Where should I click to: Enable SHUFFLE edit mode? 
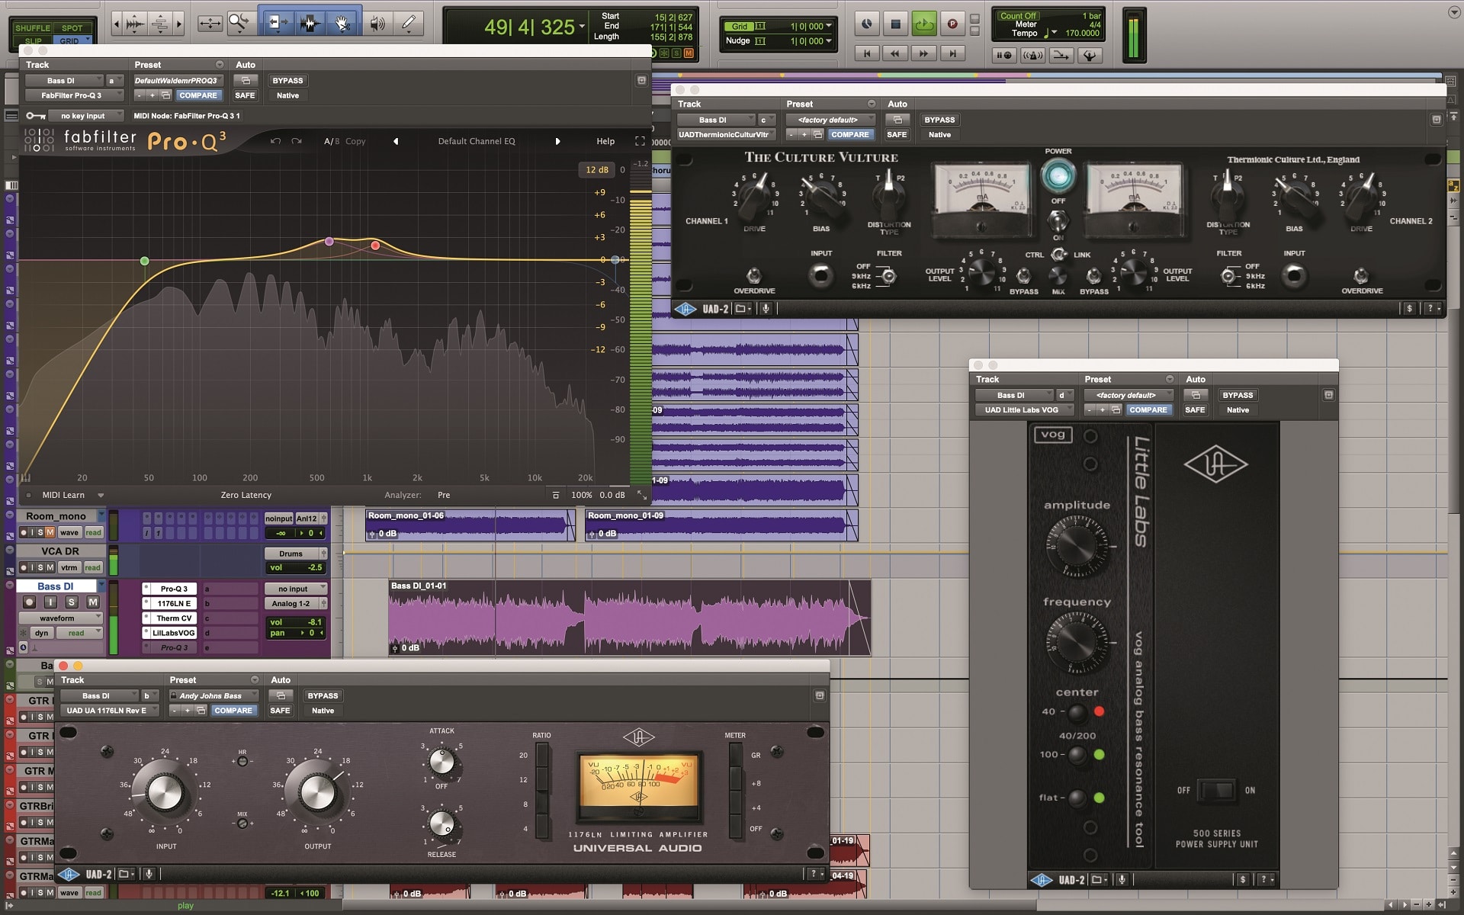click(x=33, y=28)
